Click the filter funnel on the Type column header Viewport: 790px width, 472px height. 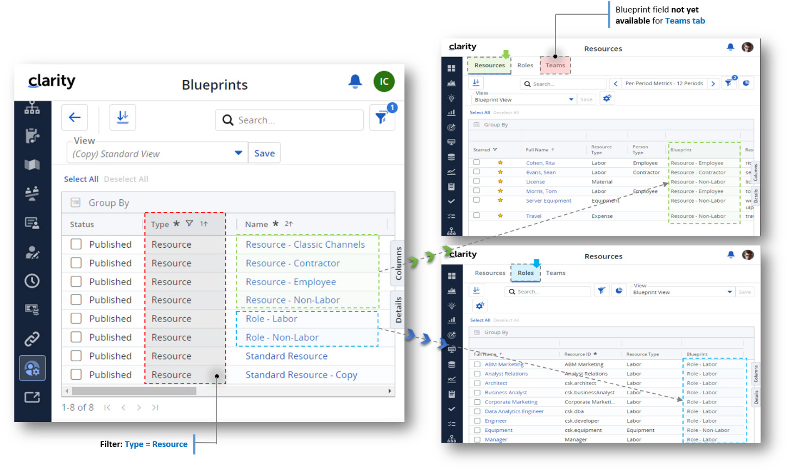[x=189, y=223]
